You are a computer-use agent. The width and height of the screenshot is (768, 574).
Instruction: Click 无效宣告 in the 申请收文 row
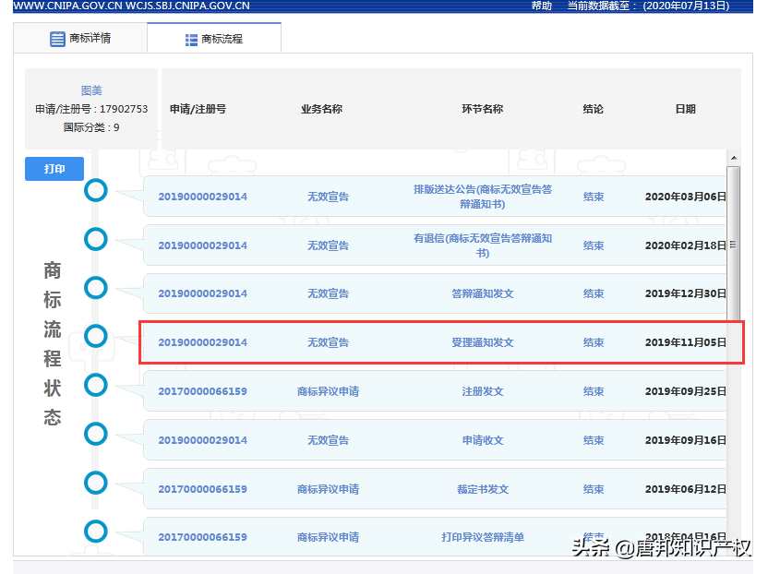328,440
